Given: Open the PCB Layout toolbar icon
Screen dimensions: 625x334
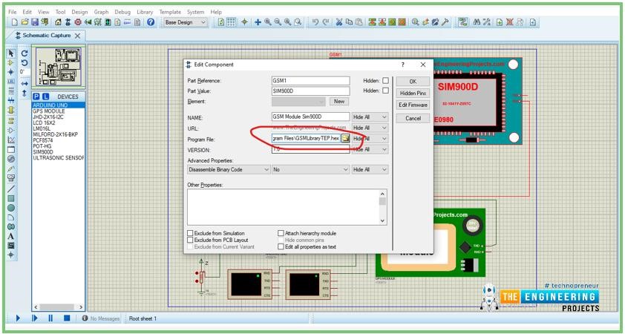Looking at the screenshot, I should pos(78,22).
